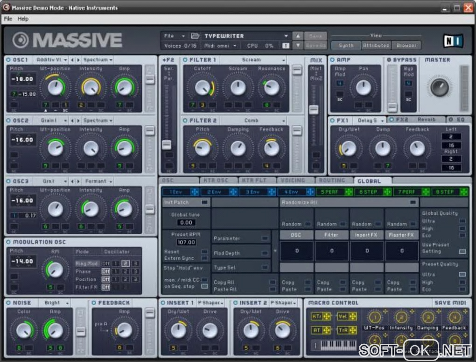Toggle OSC2 power button
The height and width of the screenshot is (362, 476).
pyautogui.click(x=8, y=121)
